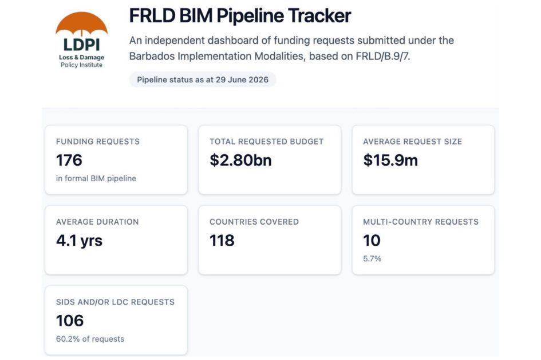Image resolution: width=541 pixels, height=360 pixels.
Task: Click the 106 SIDS/LDC requests figure
Action: 70,321
